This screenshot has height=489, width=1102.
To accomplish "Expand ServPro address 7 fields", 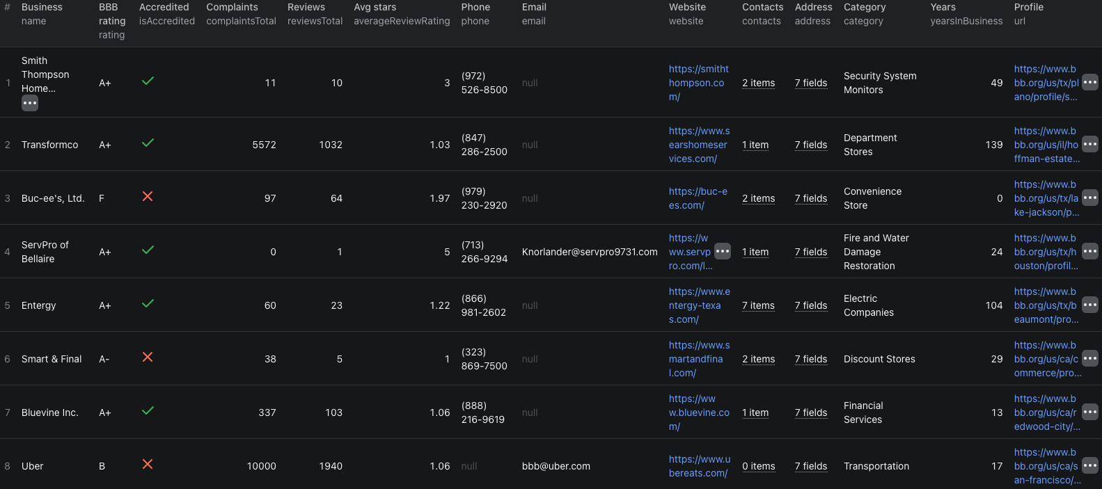I will click(x=811, y=252).
